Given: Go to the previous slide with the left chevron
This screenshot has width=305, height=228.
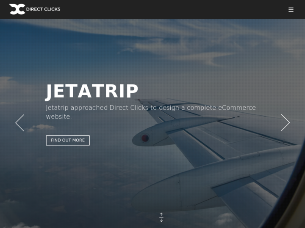Looking at the screenshot, I should [x=20, y=123].
